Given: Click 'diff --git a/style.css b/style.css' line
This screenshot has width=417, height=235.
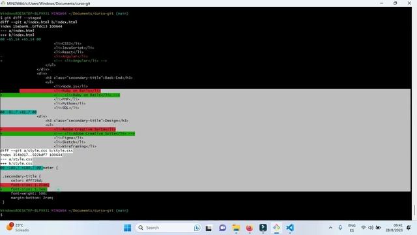Looking at the screenshot, I should (x=36, y=151).
